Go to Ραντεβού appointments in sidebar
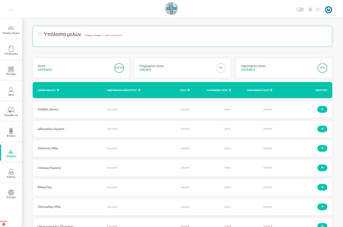Image resolution: width=343 pixels, height=227 pixels. (x=11, y=71)
